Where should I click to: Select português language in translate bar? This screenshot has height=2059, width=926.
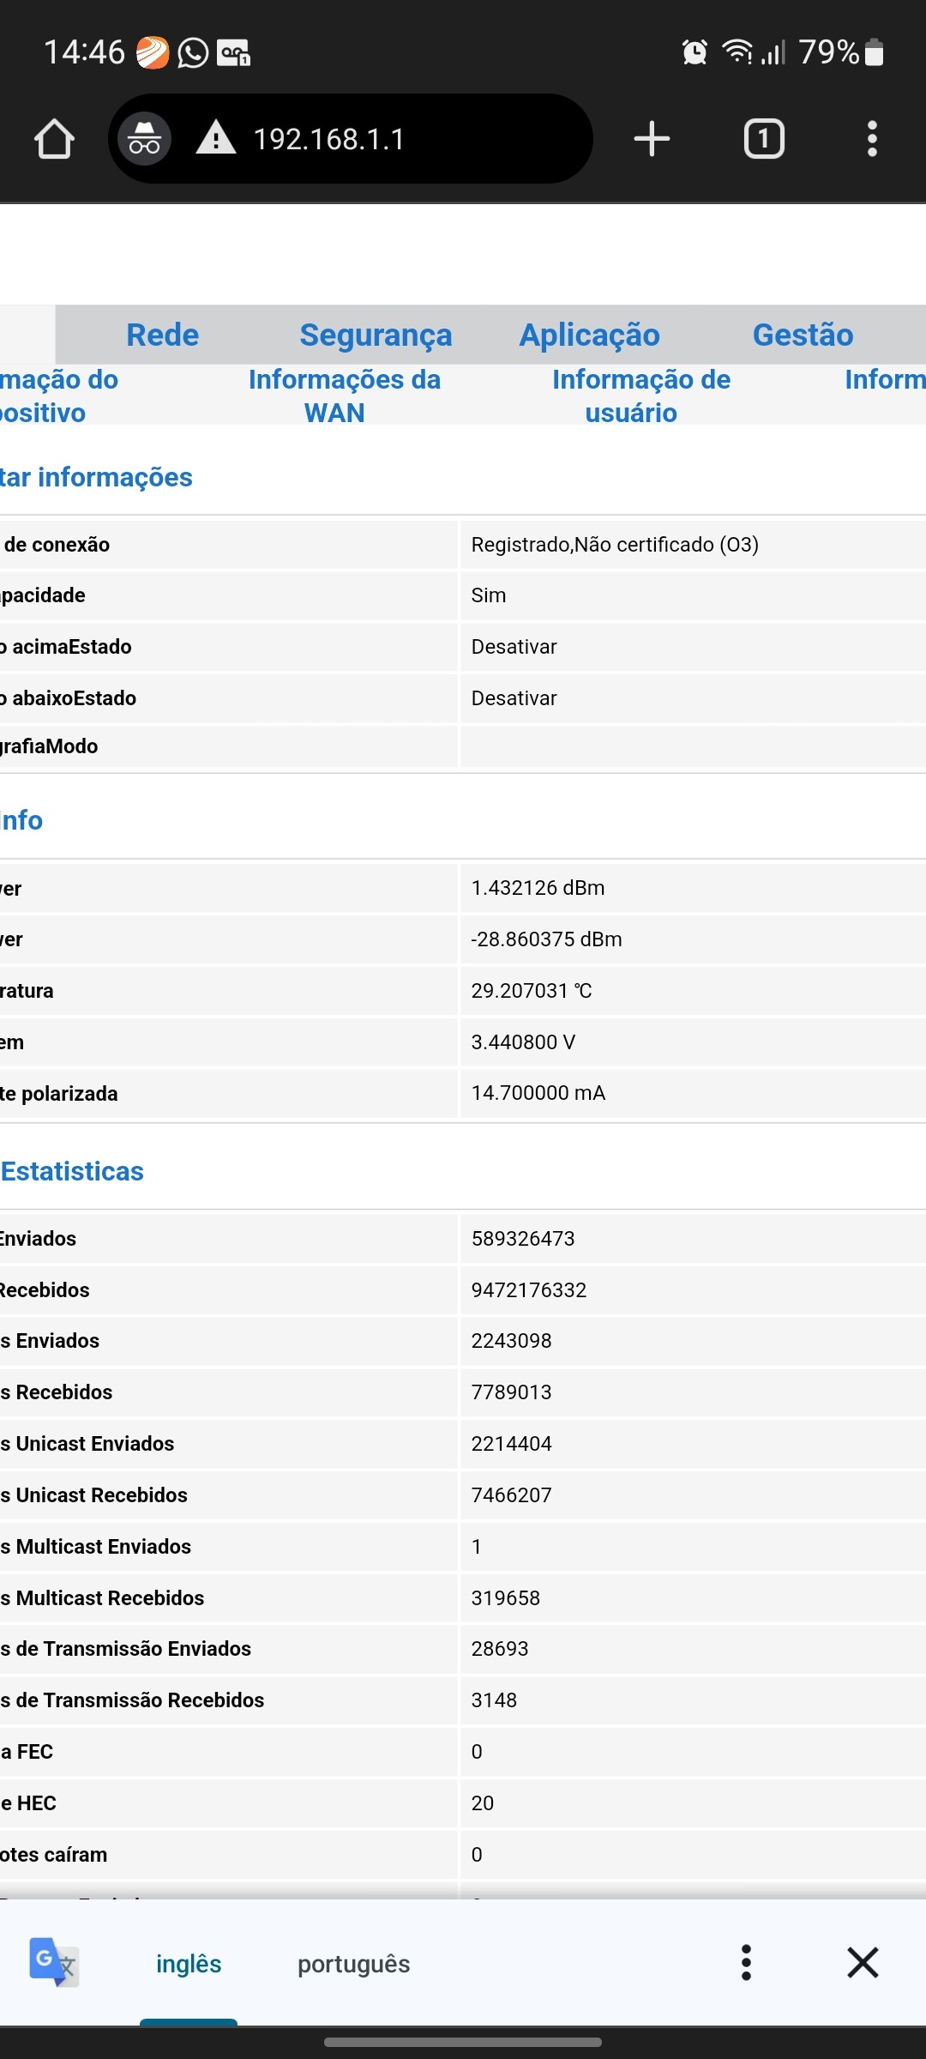(x=353, y=1964)
